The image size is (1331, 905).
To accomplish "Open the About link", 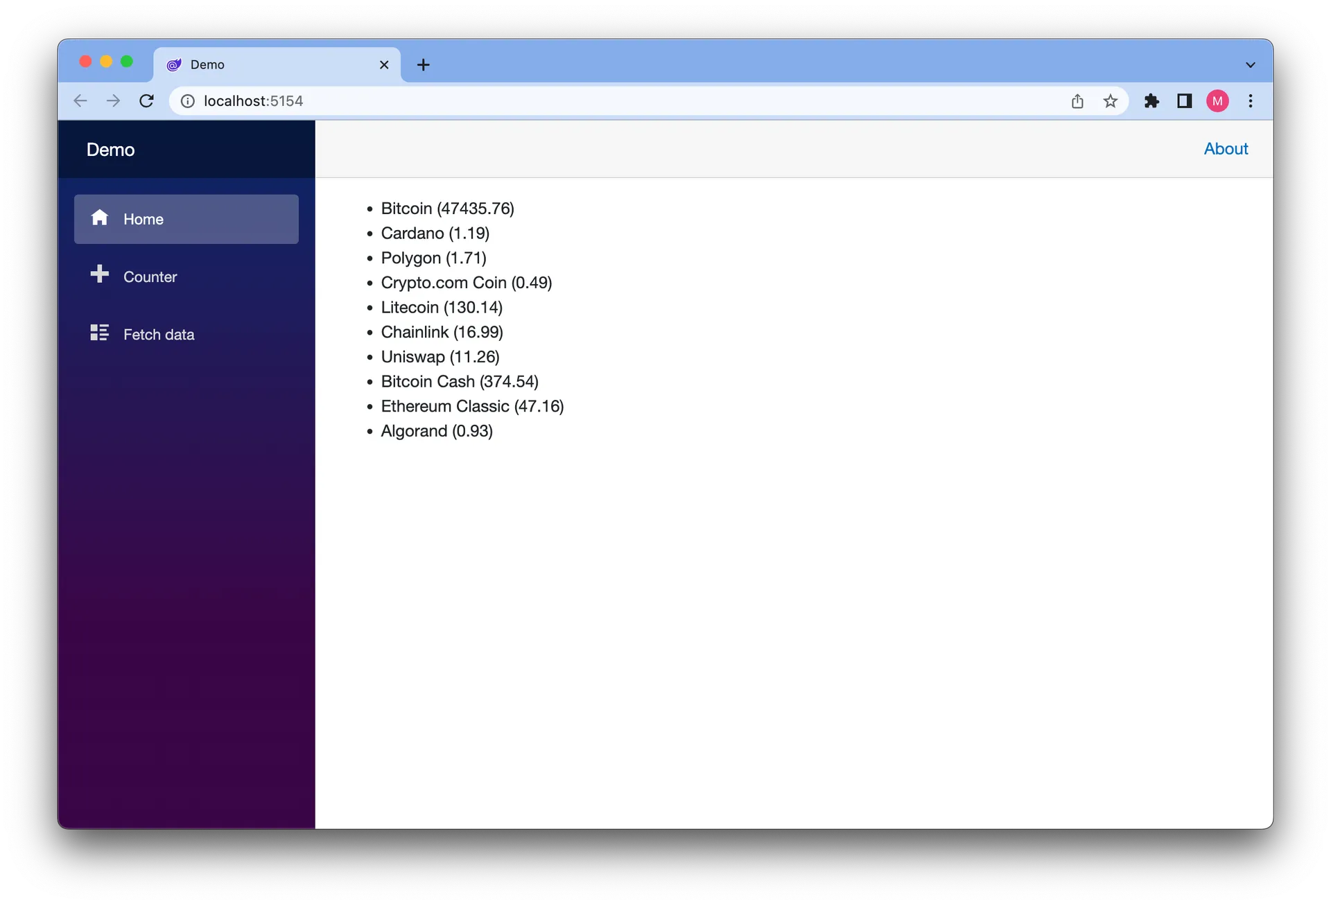I will coord(1226,148).
